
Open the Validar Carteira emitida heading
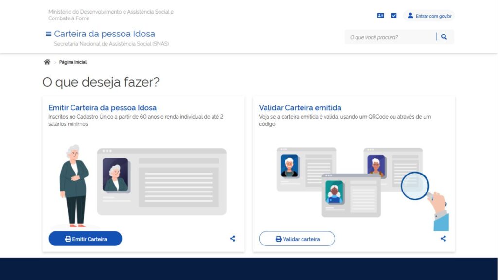point(300,108)
